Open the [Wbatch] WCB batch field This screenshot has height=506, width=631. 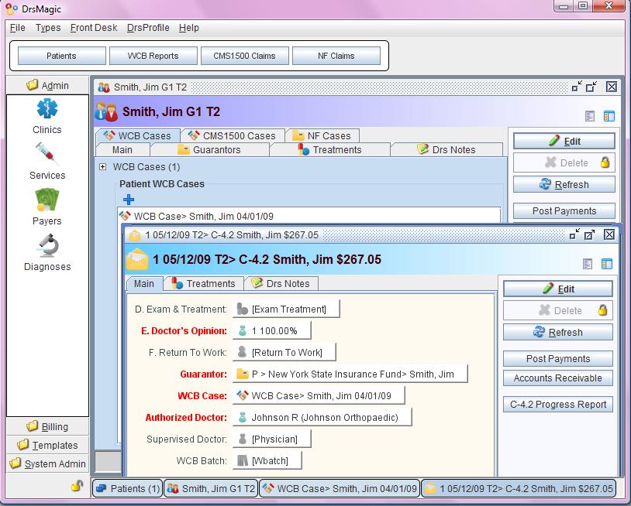[x=267, y=460]
